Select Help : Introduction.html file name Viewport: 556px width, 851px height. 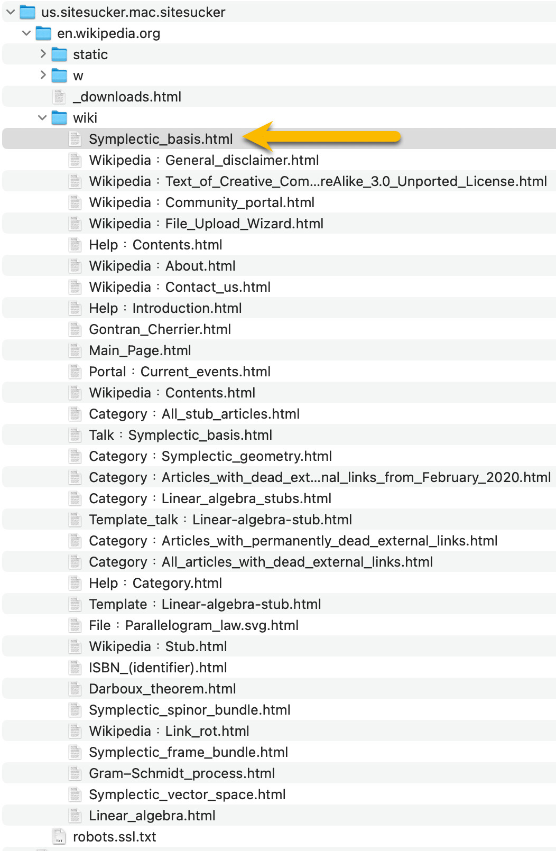tap(165, 308)
